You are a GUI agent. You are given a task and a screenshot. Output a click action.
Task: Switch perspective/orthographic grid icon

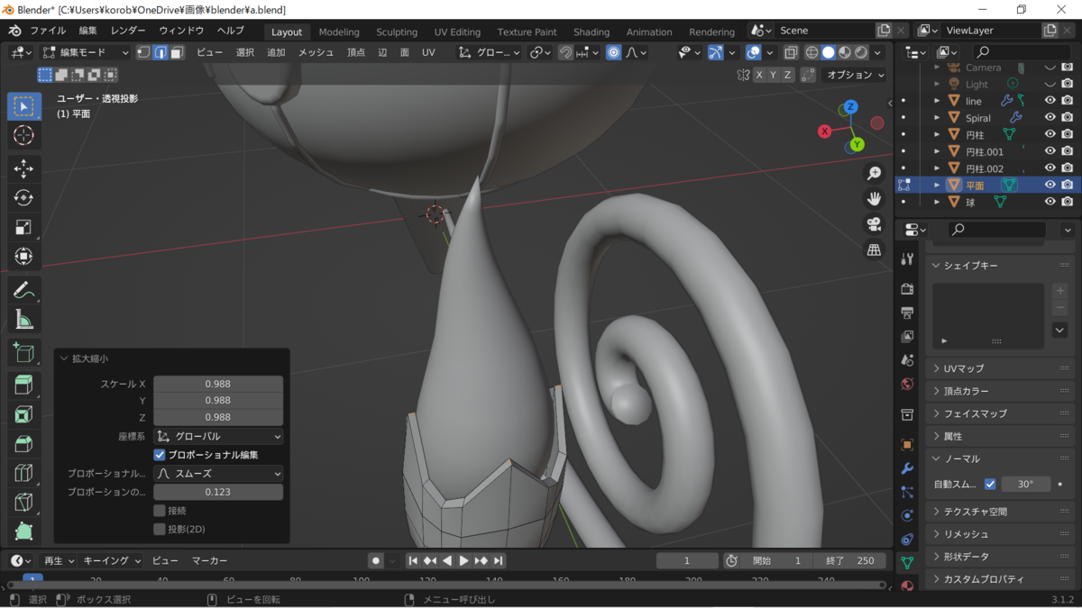coord(874,250)
